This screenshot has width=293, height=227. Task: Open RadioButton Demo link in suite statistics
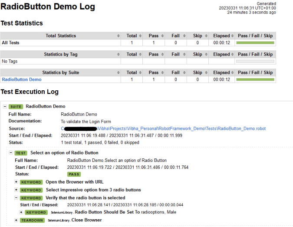pos(22,79)
